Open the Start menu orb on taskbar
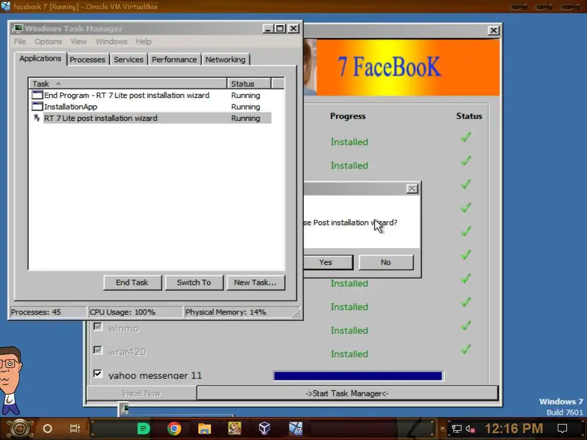 pyautogui.click(x=20, y=429)
